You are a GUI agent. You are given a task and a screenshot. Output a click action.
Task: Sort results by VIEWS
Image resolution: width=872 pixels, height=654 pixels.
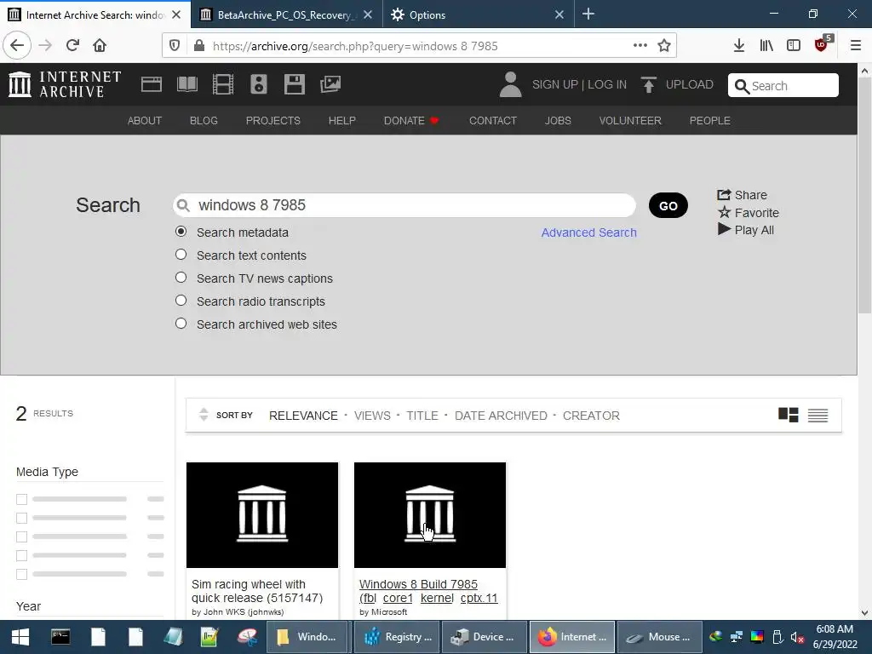point(372,416)
